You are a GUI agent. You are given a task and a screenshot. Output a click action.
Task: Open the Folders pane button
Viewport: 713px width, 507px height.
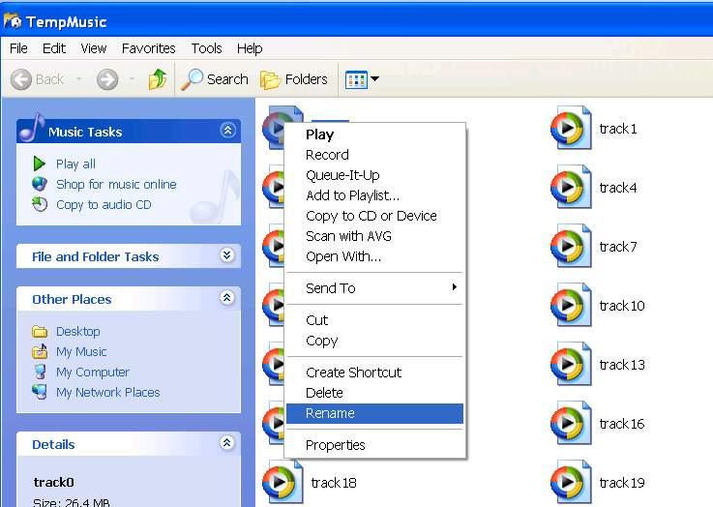[x=295, y=79]
